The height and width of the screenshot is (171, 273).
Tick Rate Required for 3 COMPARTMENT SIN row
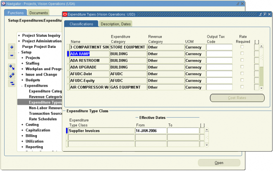coord(242,47)
